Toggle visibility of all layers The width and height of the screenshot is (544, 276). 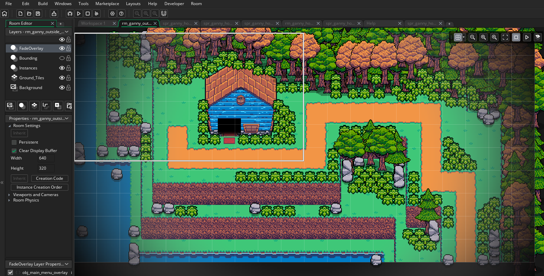62,40
